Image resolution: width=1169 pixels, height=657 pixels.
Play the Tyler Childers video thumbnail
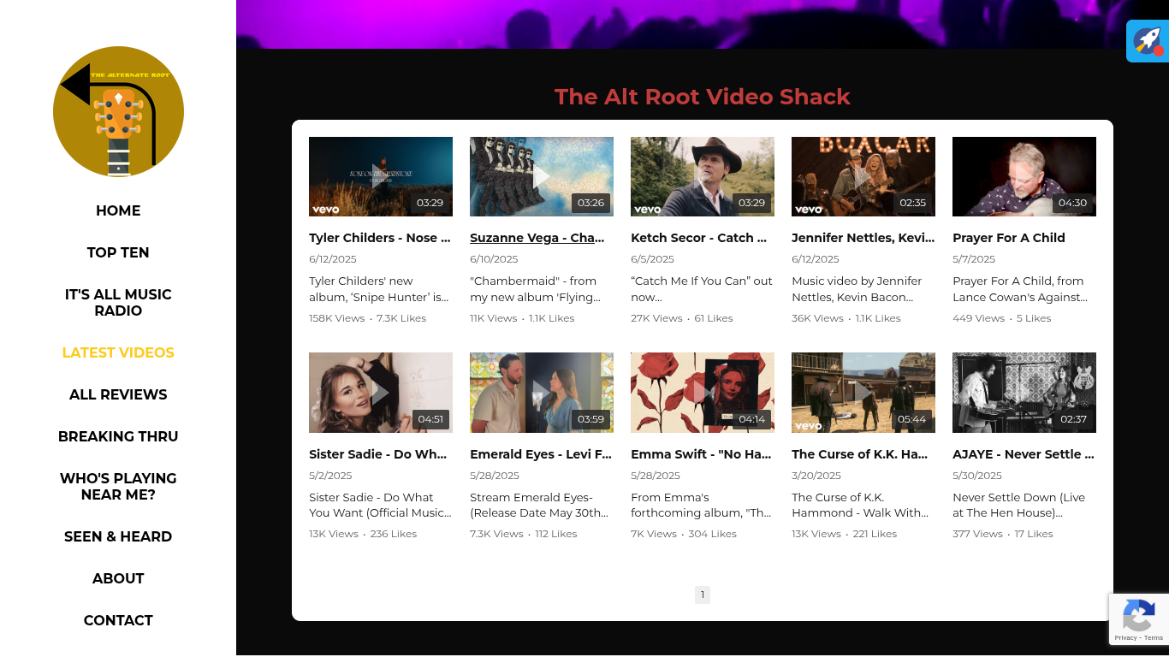pyautogui.click(x=381, y=176)
